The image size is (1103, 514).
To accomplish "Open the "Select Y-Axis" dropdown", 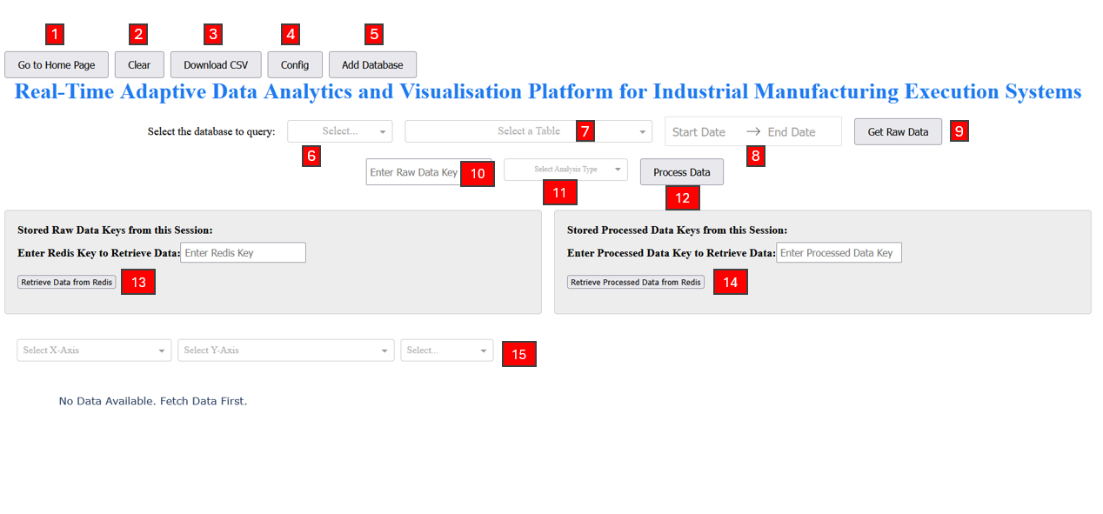I will tap(285, 350).
